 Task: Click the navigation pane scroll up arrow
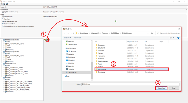[x=92, y=41]
